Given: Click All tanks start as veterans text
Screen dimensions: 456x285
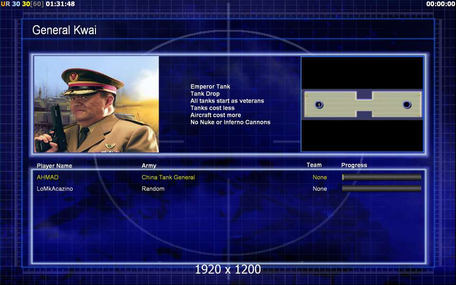Looking at the screenshot, I should point(227,101).
